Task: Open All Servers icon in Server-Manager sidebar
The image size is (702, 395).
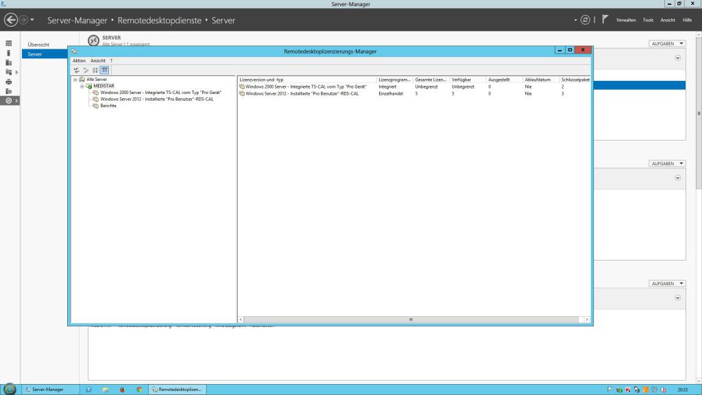Action: (x=8, y=62)
